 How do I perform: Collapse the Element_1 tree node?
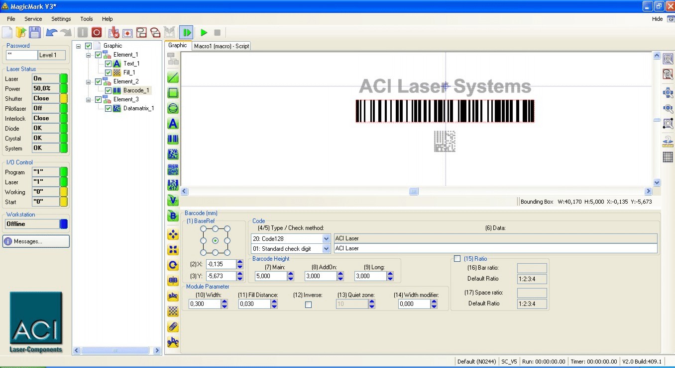pos(89,55)
